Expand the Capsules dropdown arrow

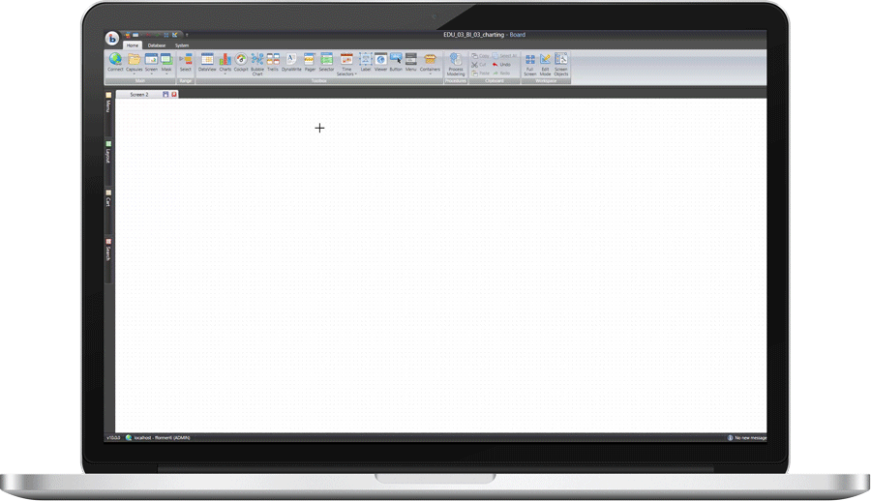point(134,74)
